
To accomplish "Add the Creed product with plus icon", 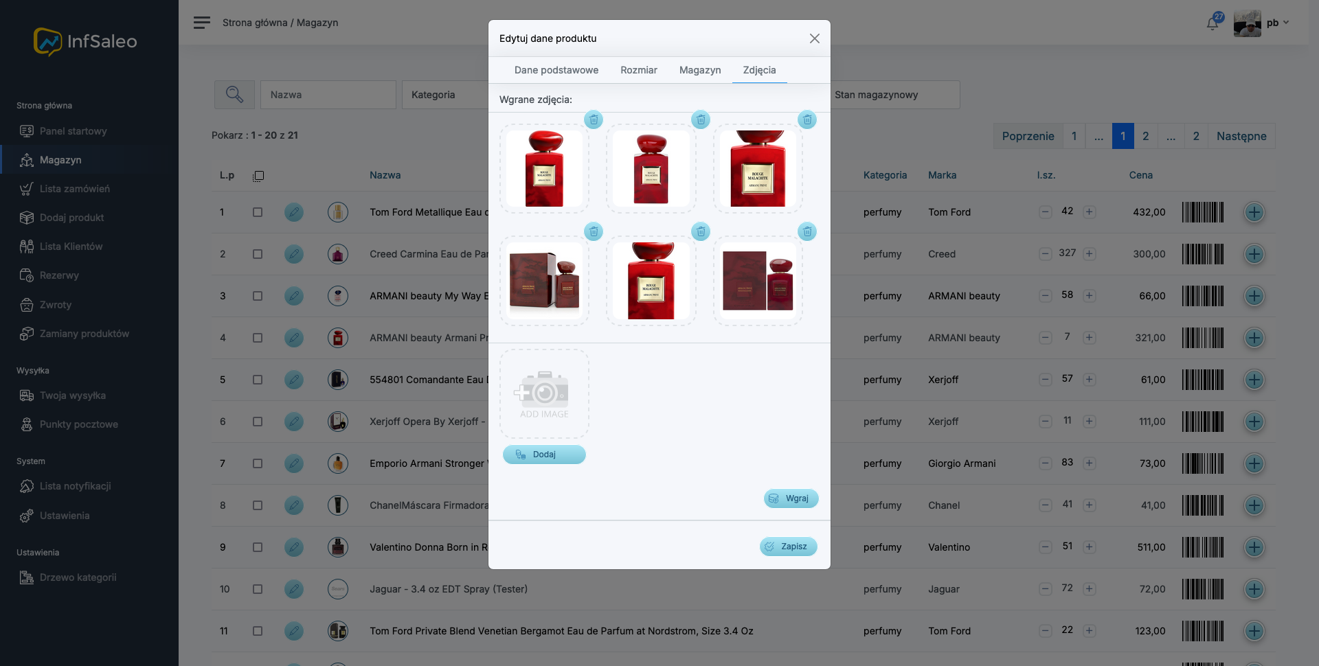I will pos(1254,254).
